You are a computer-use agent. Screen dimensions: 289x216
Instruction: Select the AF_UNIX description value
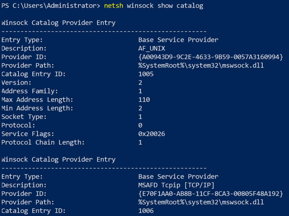coord(152,48)
